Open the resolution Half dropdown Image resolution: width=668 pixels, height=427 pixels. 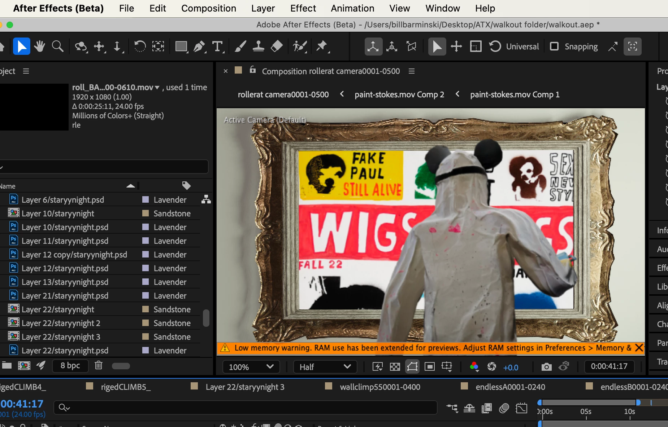325,367
